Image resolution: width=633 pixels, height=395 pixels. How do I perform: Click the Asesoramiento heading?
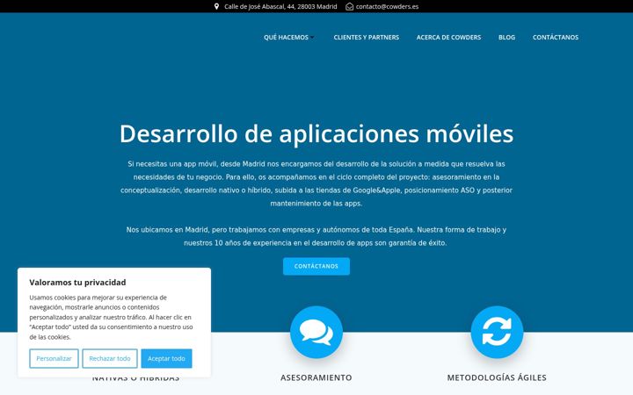(316, 377)
